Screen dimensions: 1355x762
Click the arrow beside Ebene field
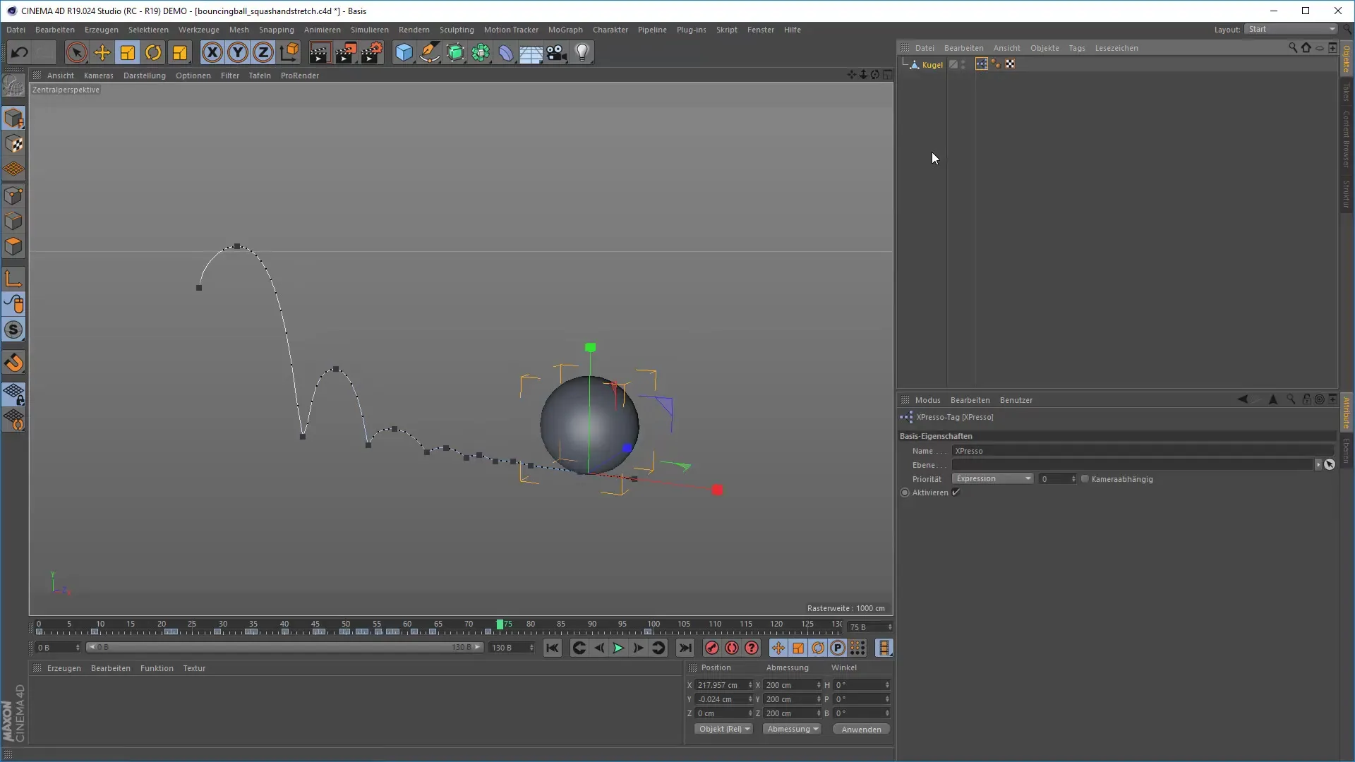pyautogui.click(x=1318, y=464)
